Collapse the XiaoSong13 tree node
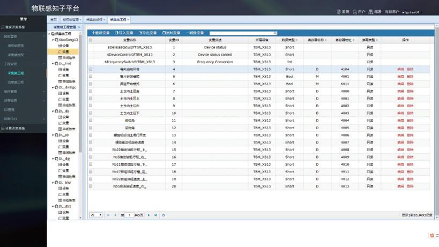 tap(53, 40)
